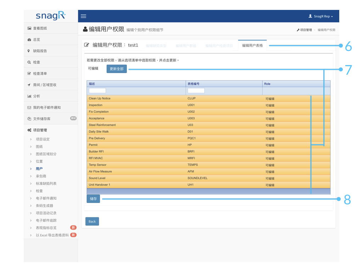363x272 pixels.
Task: Click the 项目管理 breadcrumb link
Action: click(304, 30)
